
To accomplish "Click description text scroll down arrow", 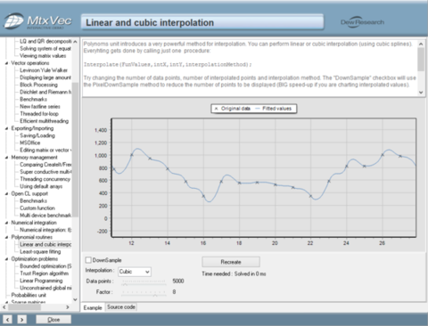I will (421, 93).
